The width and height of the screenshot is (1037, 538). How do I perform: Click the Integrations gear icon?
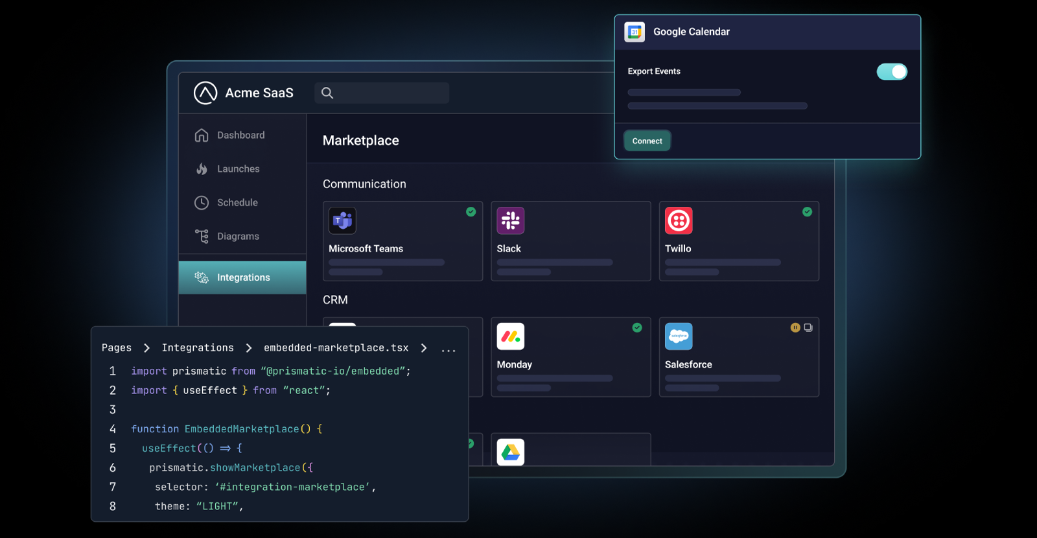pos(202,277)
